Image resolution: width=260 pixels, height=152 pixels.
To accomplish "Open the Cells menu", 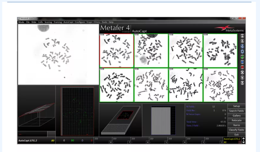I will click(40, 22).
